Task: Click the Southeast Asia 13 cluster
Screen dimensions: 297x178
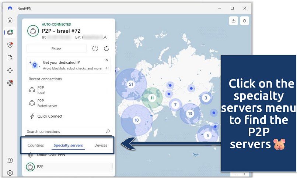Action: pos(190,114)
